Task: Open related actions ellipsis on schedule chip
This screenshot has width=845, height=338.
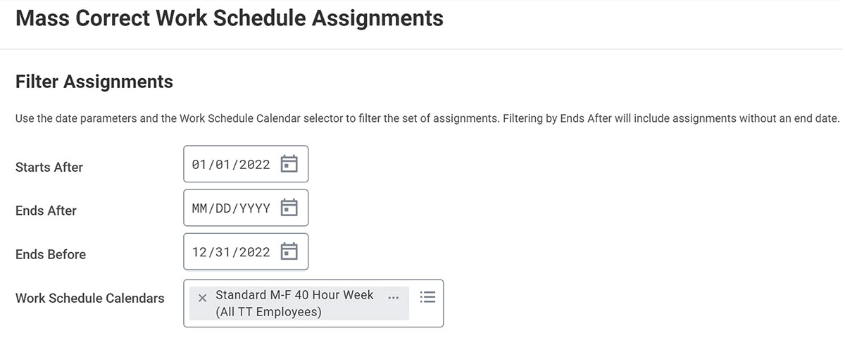Action: 394,297
